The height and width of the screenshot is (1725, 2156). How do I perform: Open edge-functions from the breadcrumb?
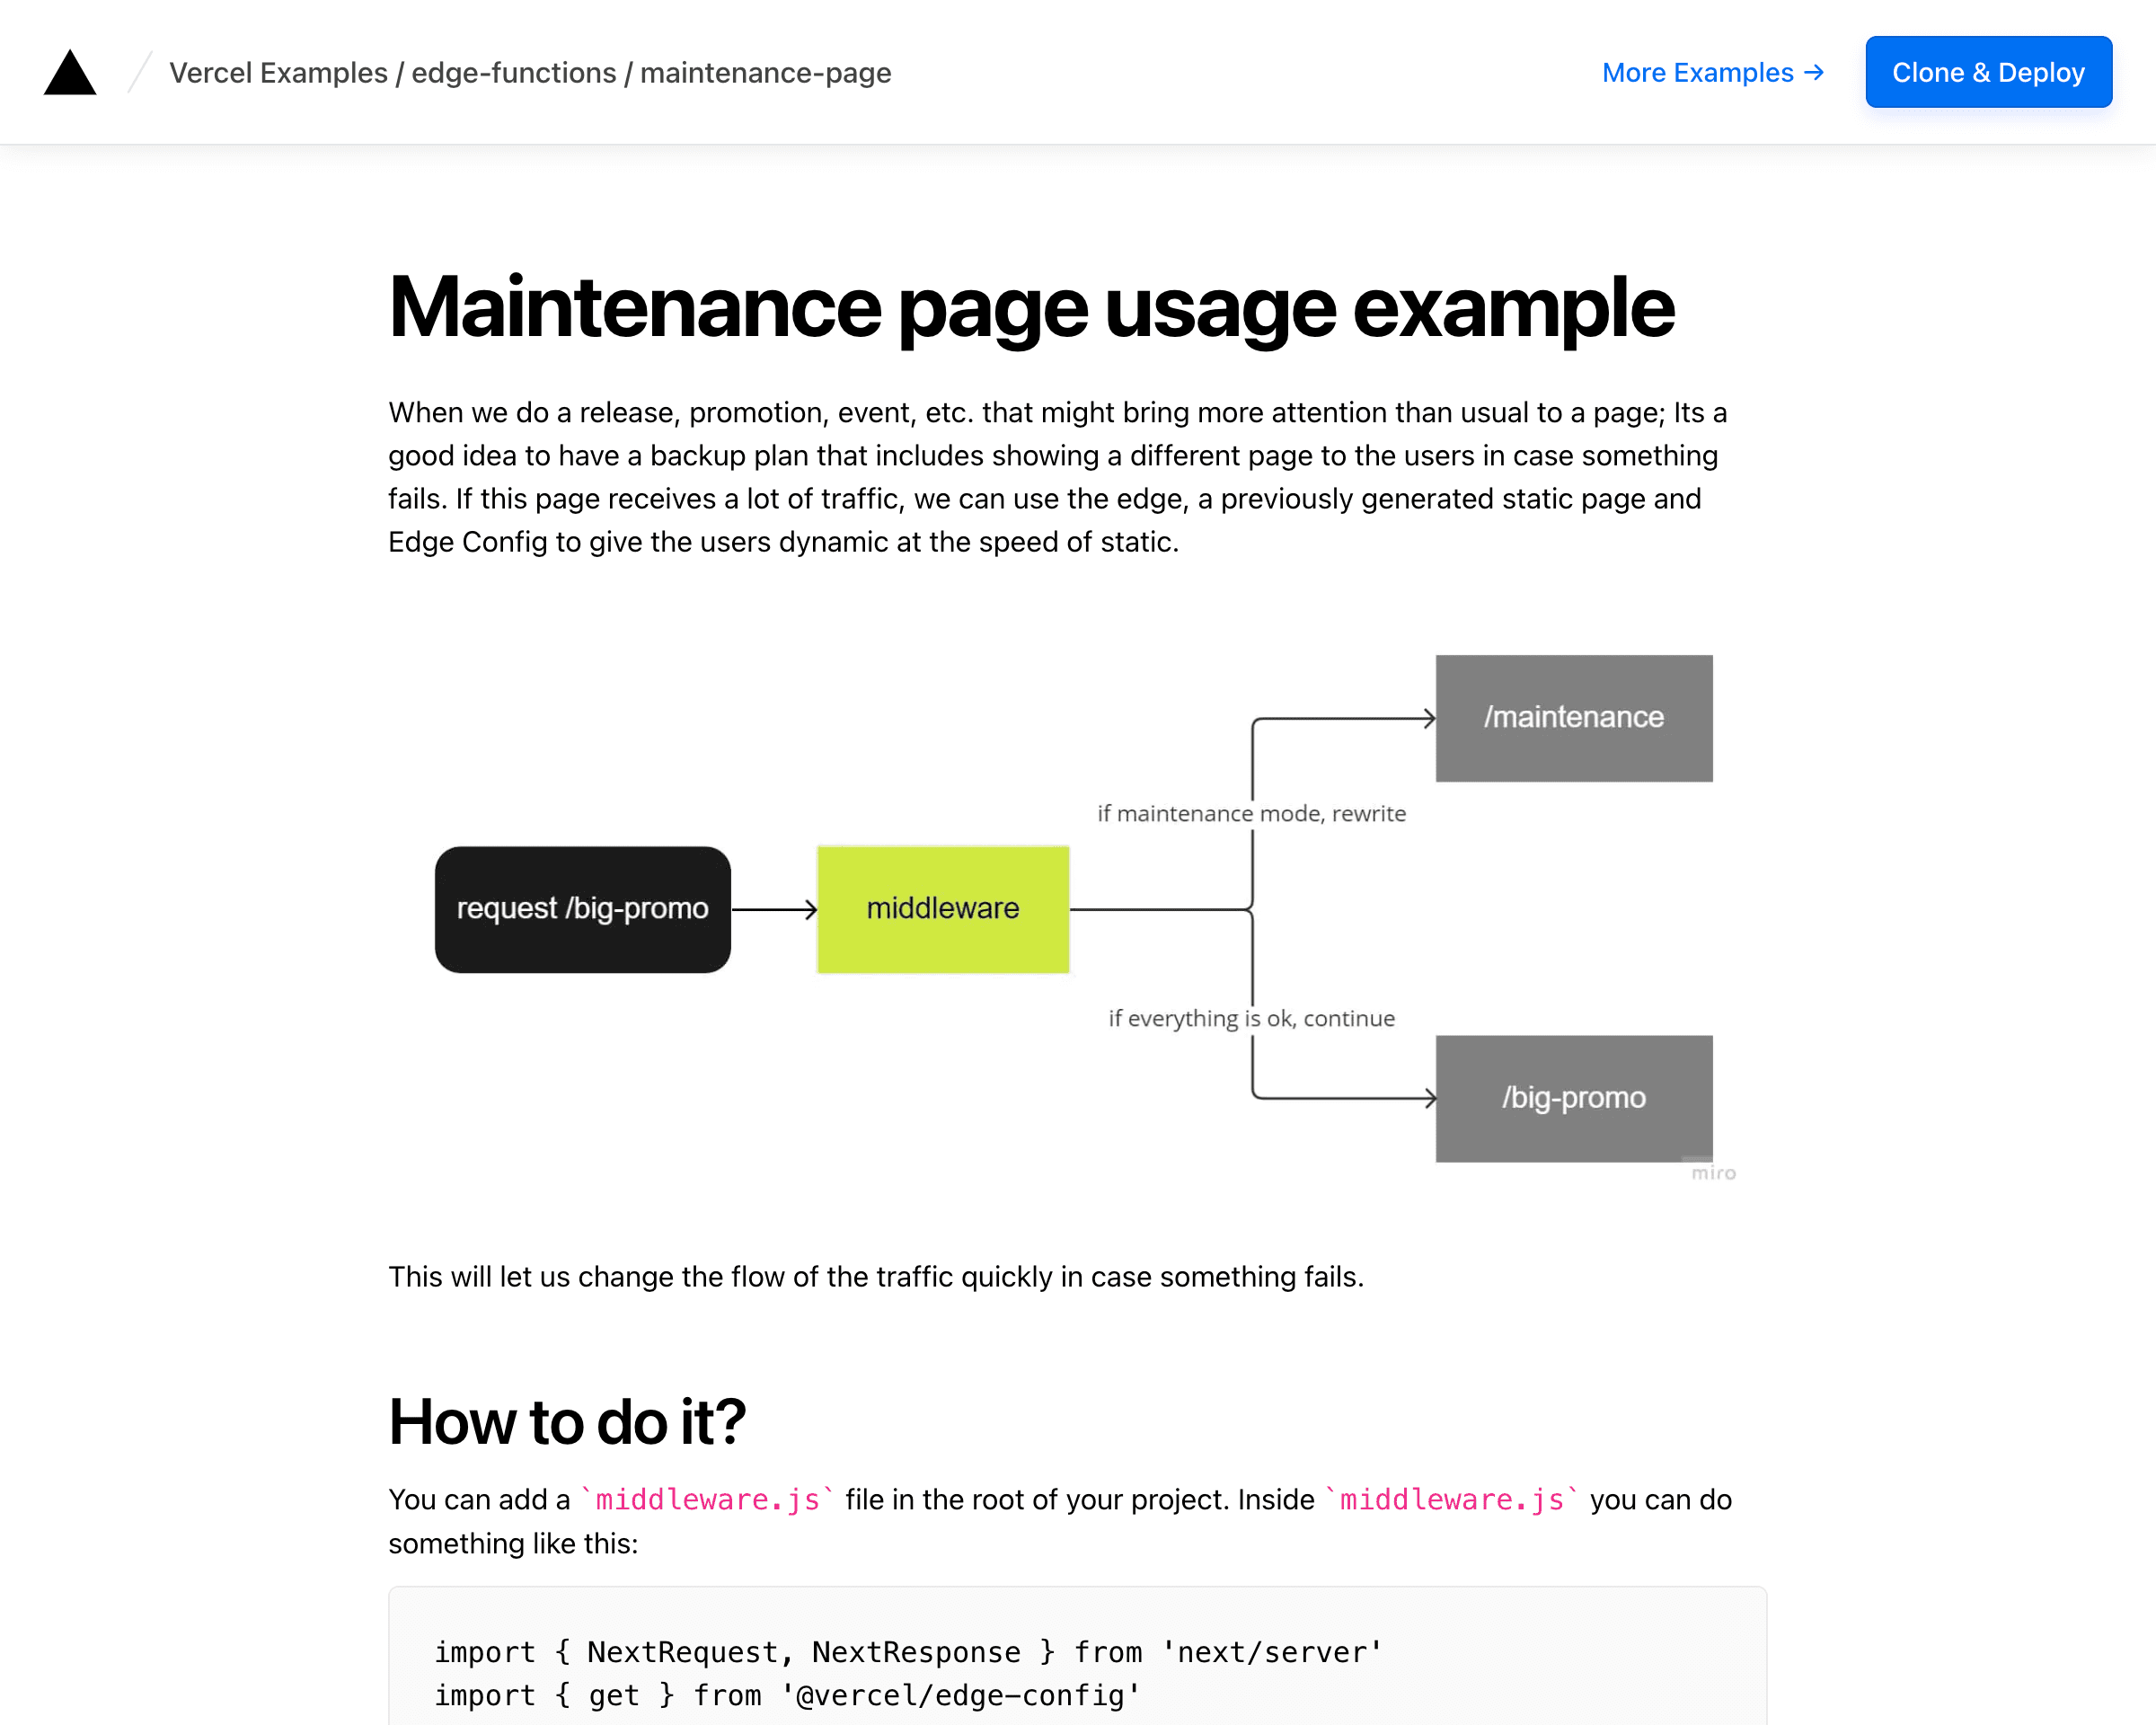point(513,73)
